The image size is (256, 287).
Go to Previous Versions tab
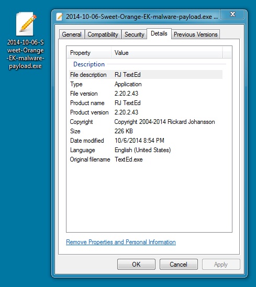coord(195,35)
